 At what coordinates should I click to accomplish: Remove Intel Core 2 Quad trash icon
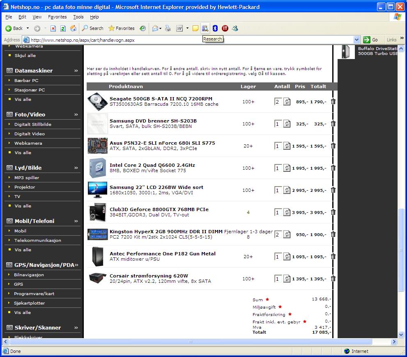click(x=333, y=168)
